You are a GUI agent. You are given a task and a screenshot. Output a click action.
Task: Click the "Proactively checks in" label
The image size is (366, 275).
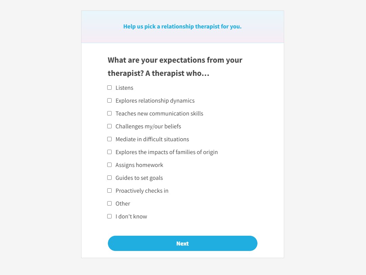142,190
